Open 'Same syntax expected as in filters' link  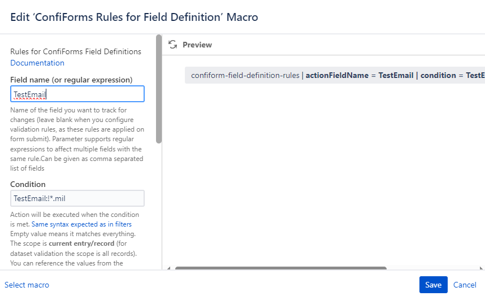click(81, 224)
